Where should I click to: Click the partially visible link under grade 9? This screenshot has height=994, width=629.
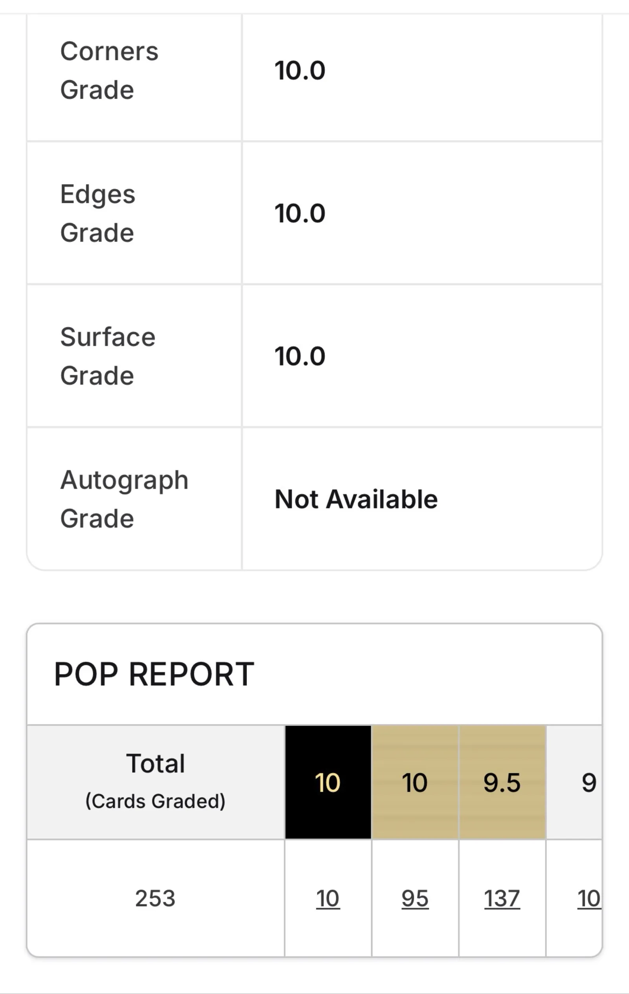[589, 898]
